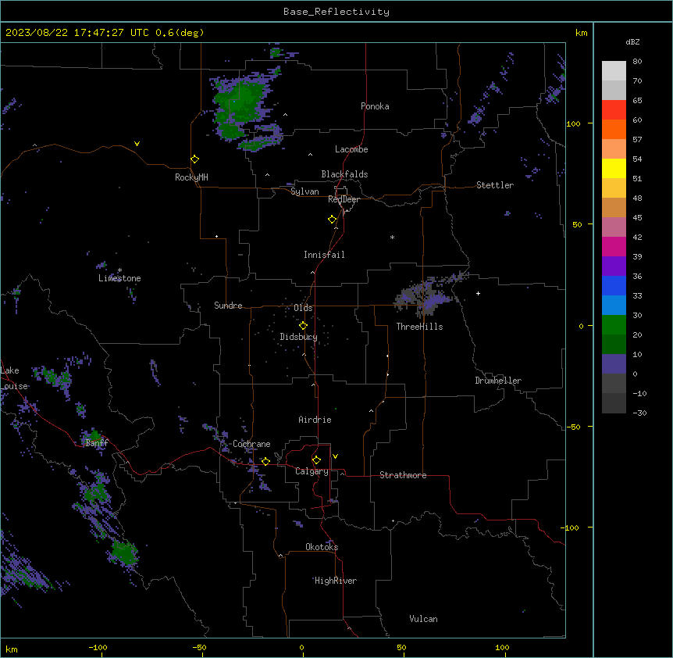Pick the magenta 42-39 dBZ legend swatch
The height and width of the screenshot is (658, 673).
click(614, 246)
